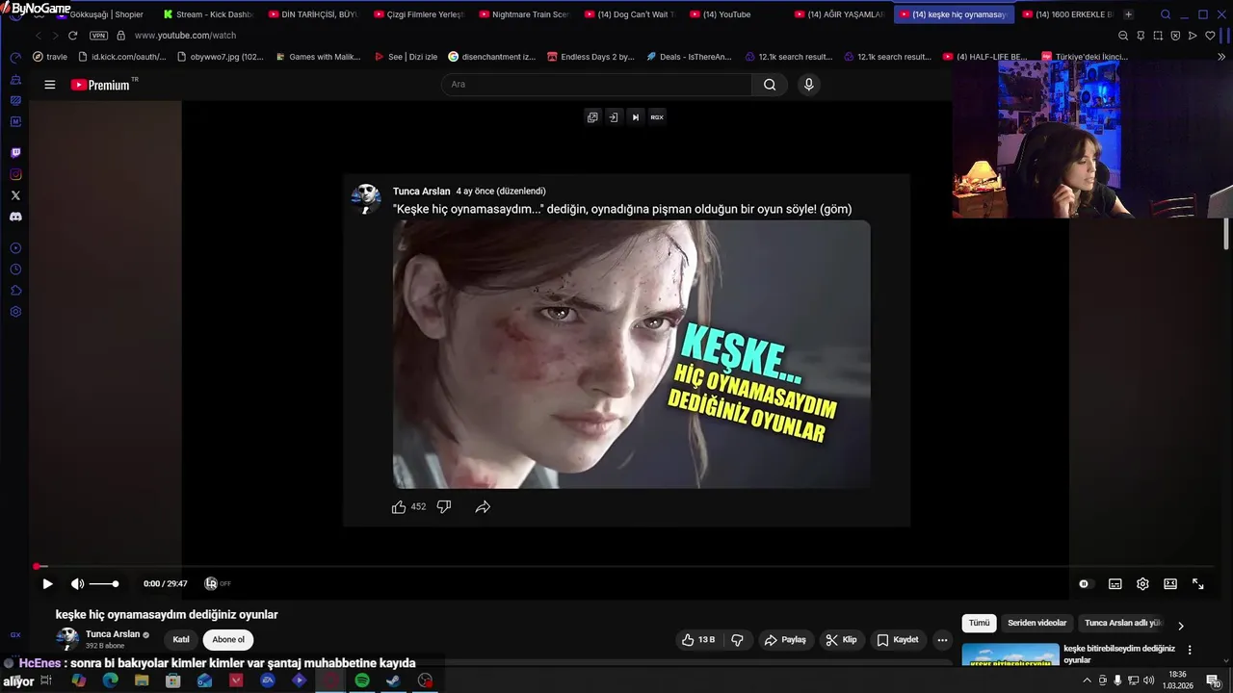Adjust the video volume slider
Image resolution: width=1233 pixels, height=693 pixels.
pyautogui.click(x=103, y=583)
